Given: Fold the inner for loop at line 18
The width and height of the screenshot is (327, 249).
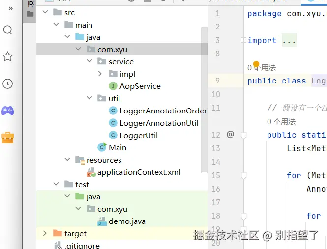Looking at the screenshot, I should click(243, 216).
